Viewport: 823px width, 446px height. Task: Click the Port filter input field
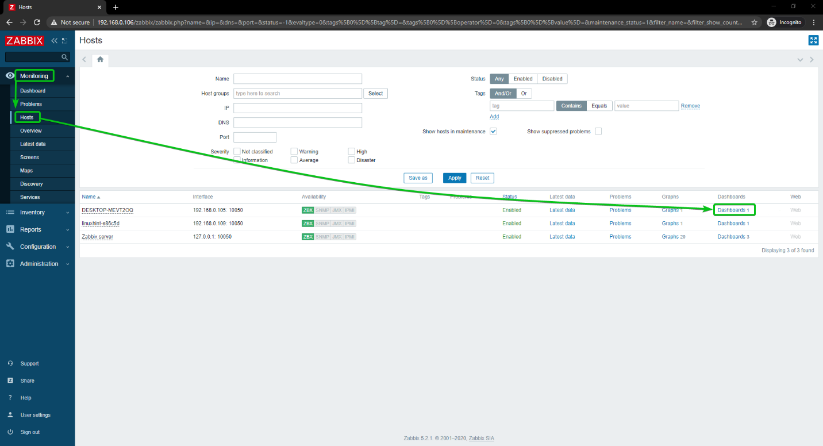255,137
